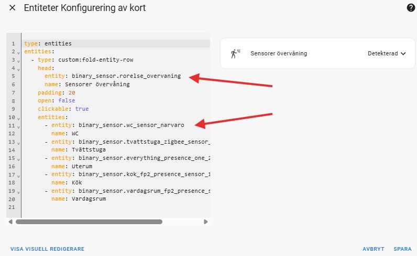Click the 'Sensorer övervåning' preview row
This screenshot has width=417, height=256.
[x=317, y=54]
